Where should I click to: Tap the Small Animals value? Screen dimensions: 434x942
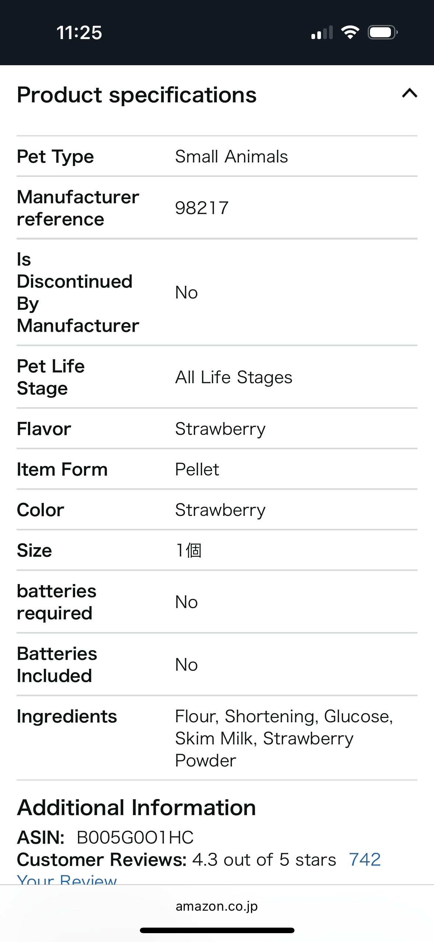(231, 157)
